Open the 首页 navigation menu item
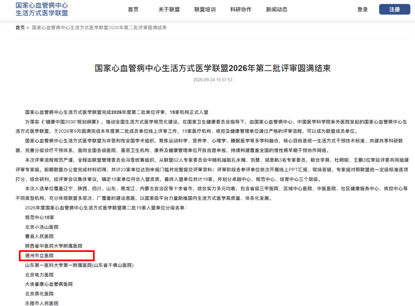This screenshot has width=415, height=306. (x=133, y=10)
